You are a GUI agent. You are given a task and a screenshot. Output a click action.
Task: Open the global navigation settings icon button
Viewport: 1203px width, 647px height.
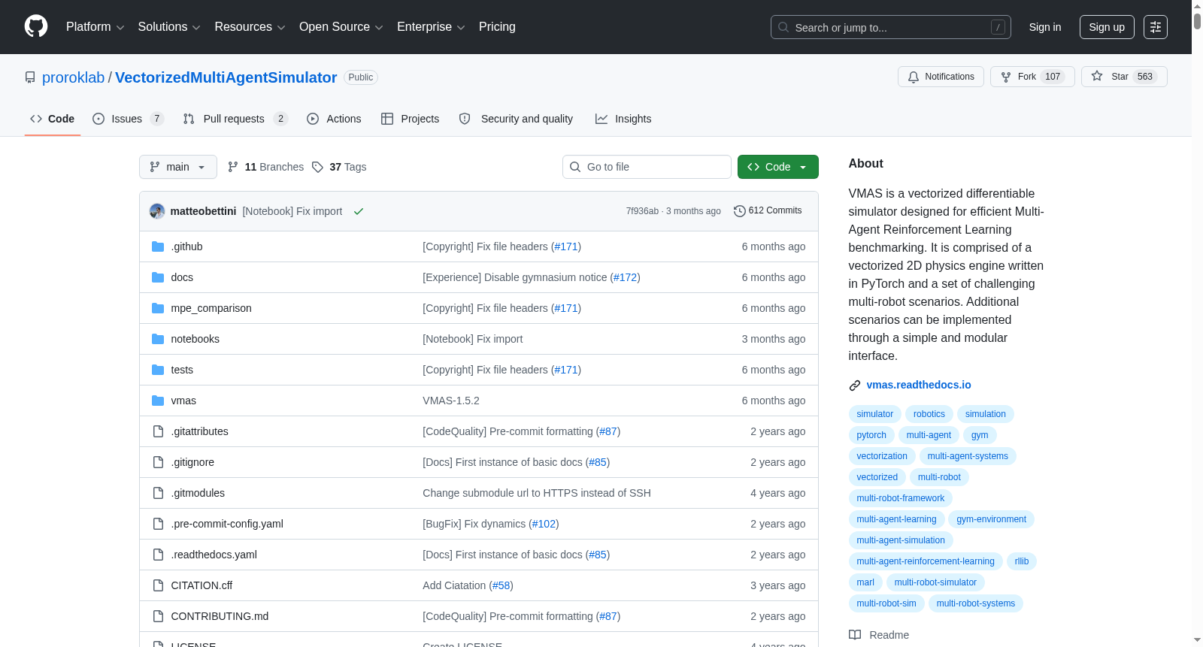1156,27
